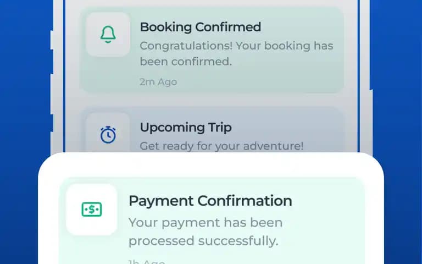This screenshot has width=422, height=264.
Task: Click the '2m Ago' timestamp
Action: [x=158, y=82]
